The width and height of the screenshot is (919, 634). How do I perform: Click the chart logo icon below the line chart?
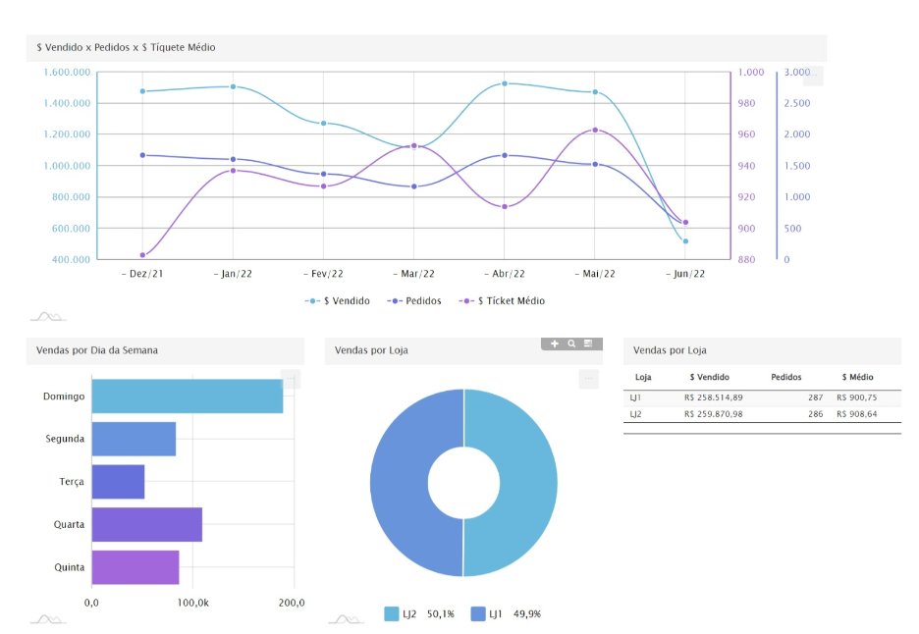pos(46,315)
